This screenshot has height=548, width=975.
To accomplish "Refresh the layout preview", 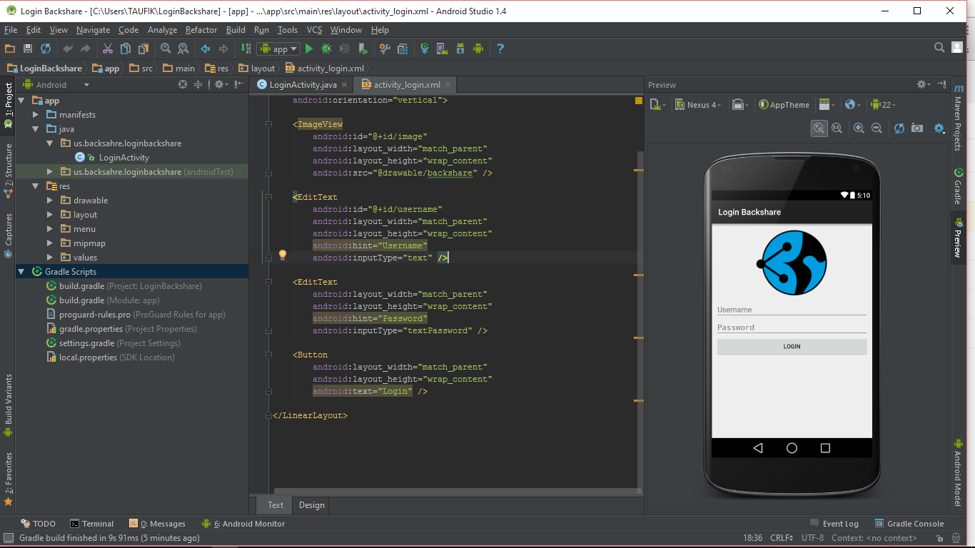I will (899, 128).
